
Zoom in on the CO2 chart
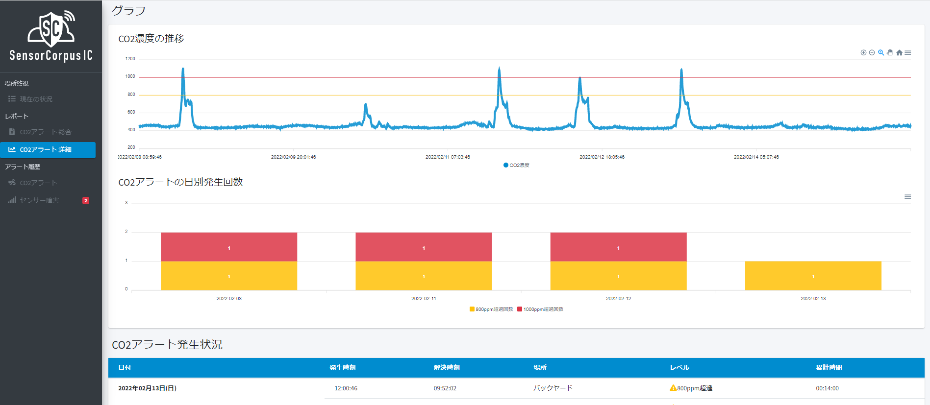(x=863, y=52)
